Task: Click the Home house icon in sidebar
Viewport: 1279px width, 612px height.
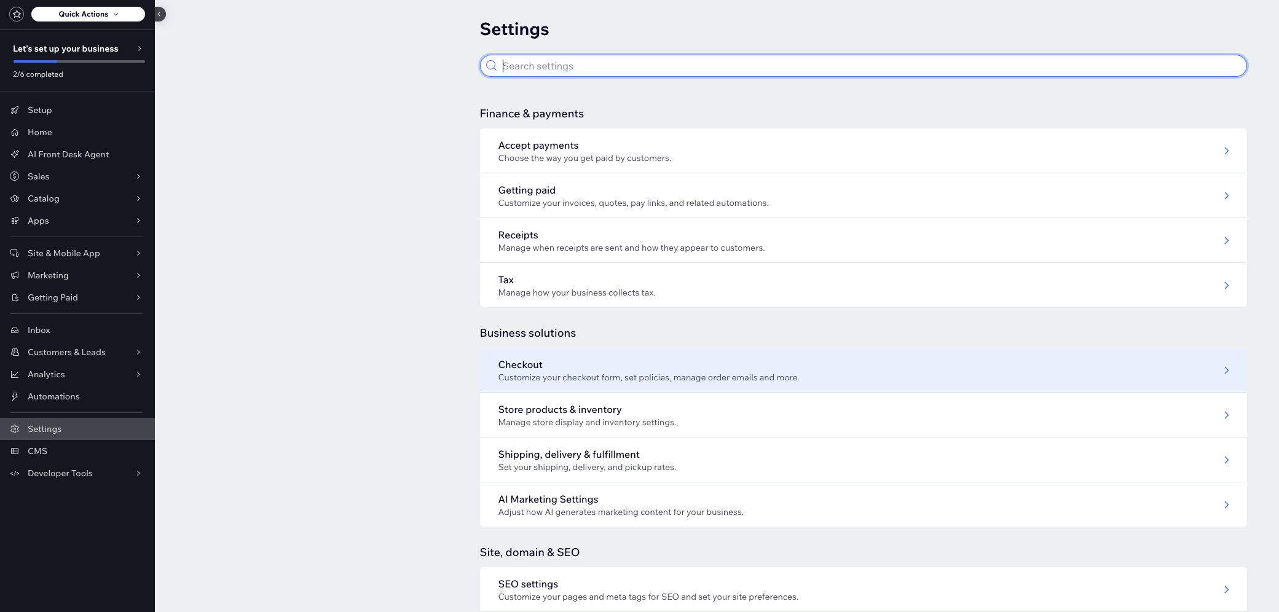Action: coord(15,132)
